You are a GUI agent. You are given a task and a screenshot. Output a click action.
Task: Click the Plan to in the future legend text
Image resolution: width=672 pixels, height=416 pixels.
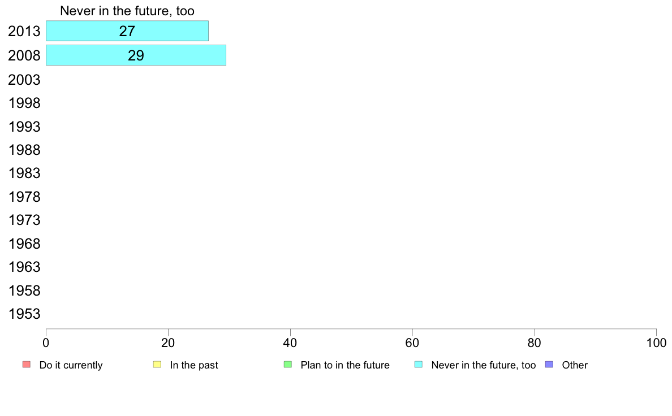345,365
